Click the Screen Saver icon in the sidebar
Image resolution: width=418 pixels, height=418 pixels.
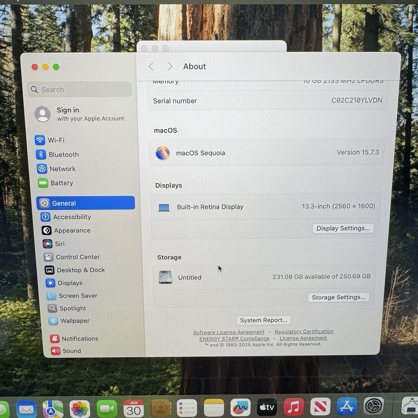pos(51,296)
